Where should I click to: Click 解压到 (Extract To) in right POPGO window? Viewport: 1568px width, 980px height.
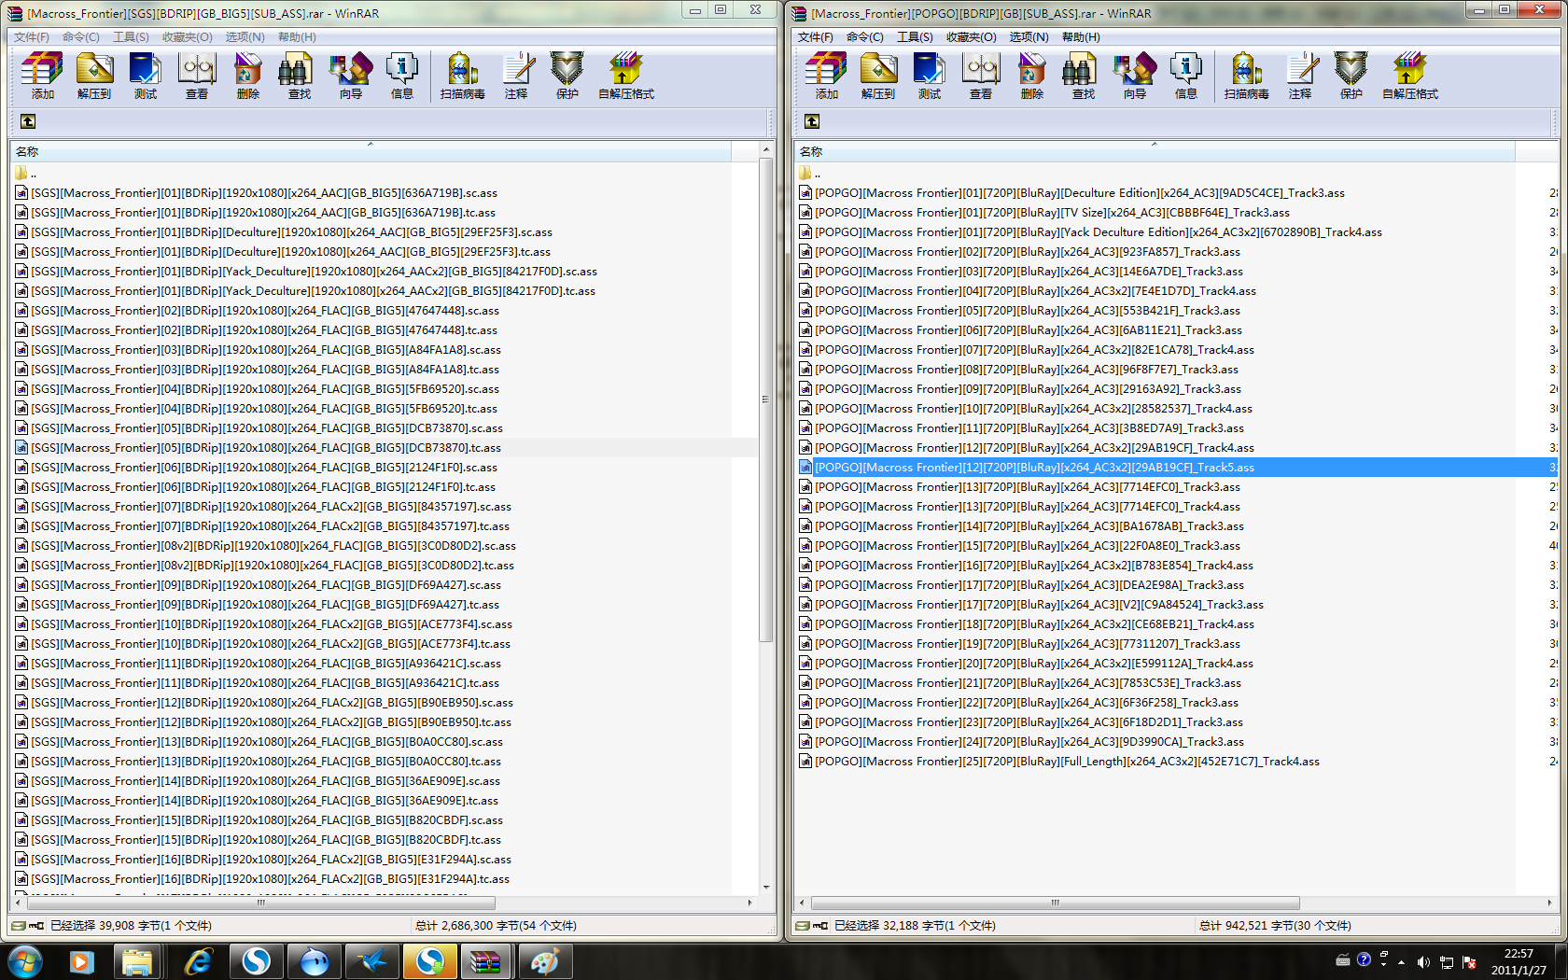coord(877,76)
